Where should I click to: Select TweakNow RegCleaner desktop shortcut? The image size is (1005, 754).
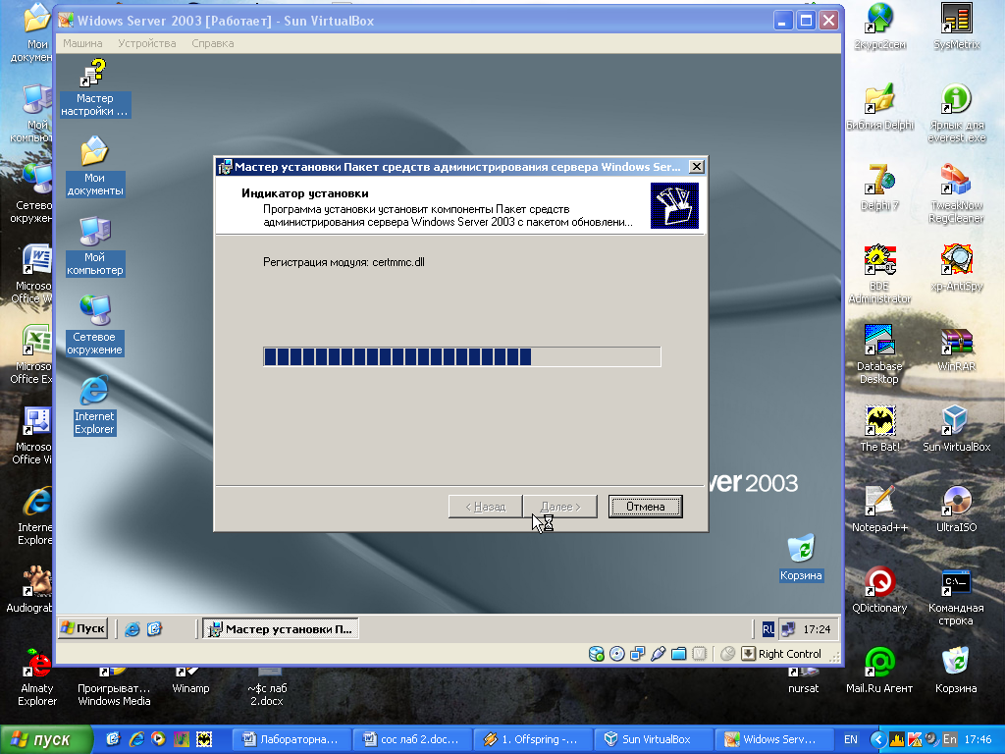coord(956,193)
